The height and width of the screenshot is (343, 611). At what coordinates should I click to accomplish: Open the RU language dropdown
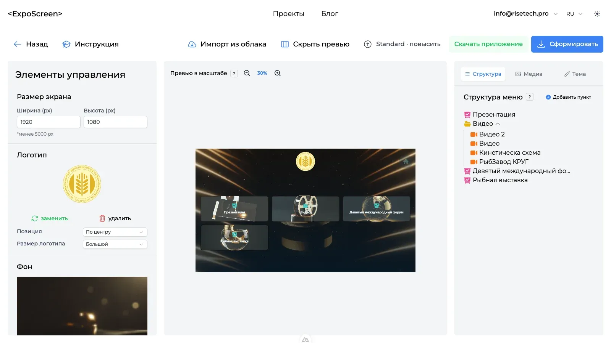pos(574,14)
